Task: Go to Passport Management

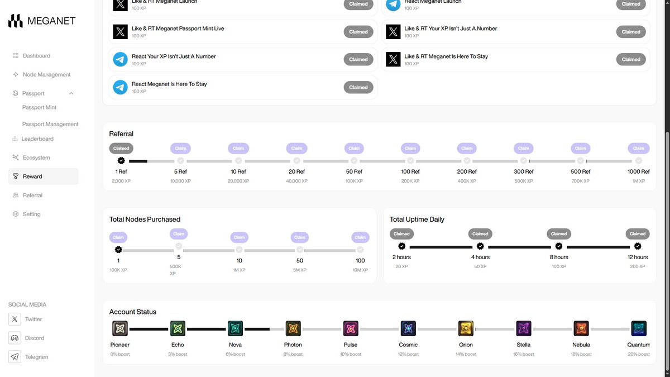Action: coord(50,124)
